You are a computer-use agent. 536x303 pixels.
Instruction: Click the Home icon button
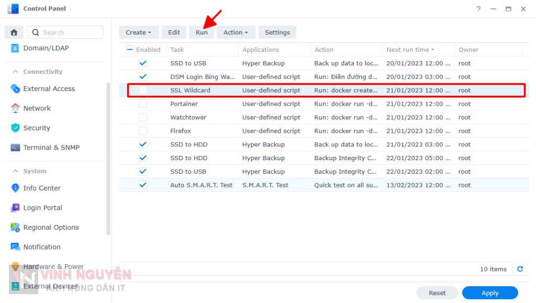tap(14, 32)
